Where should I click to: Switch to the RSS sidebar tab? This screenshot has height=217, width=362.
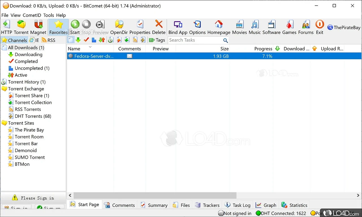[x=48, y=40]
